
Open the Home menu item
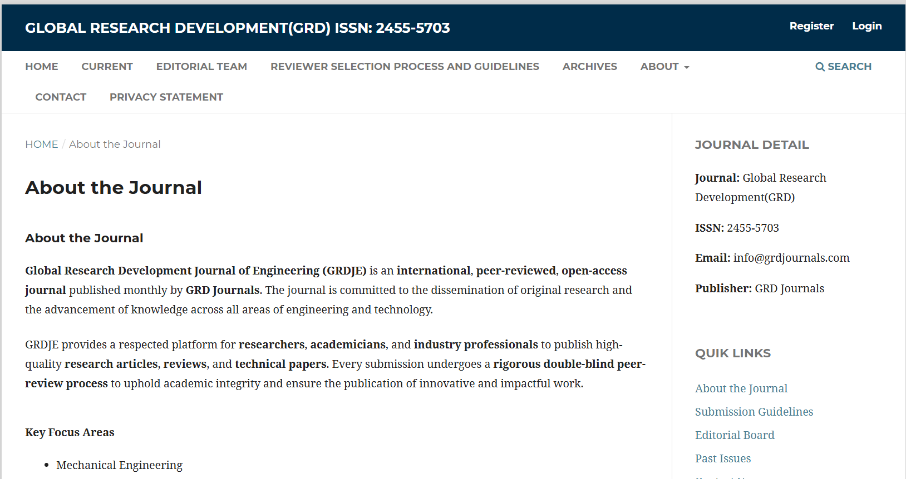pos(42,67)
